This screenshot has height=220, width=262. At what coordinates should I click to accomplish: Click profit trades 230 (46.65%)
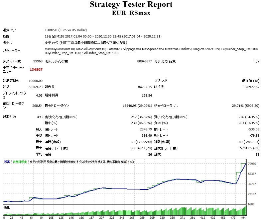[x=141, y=123]
